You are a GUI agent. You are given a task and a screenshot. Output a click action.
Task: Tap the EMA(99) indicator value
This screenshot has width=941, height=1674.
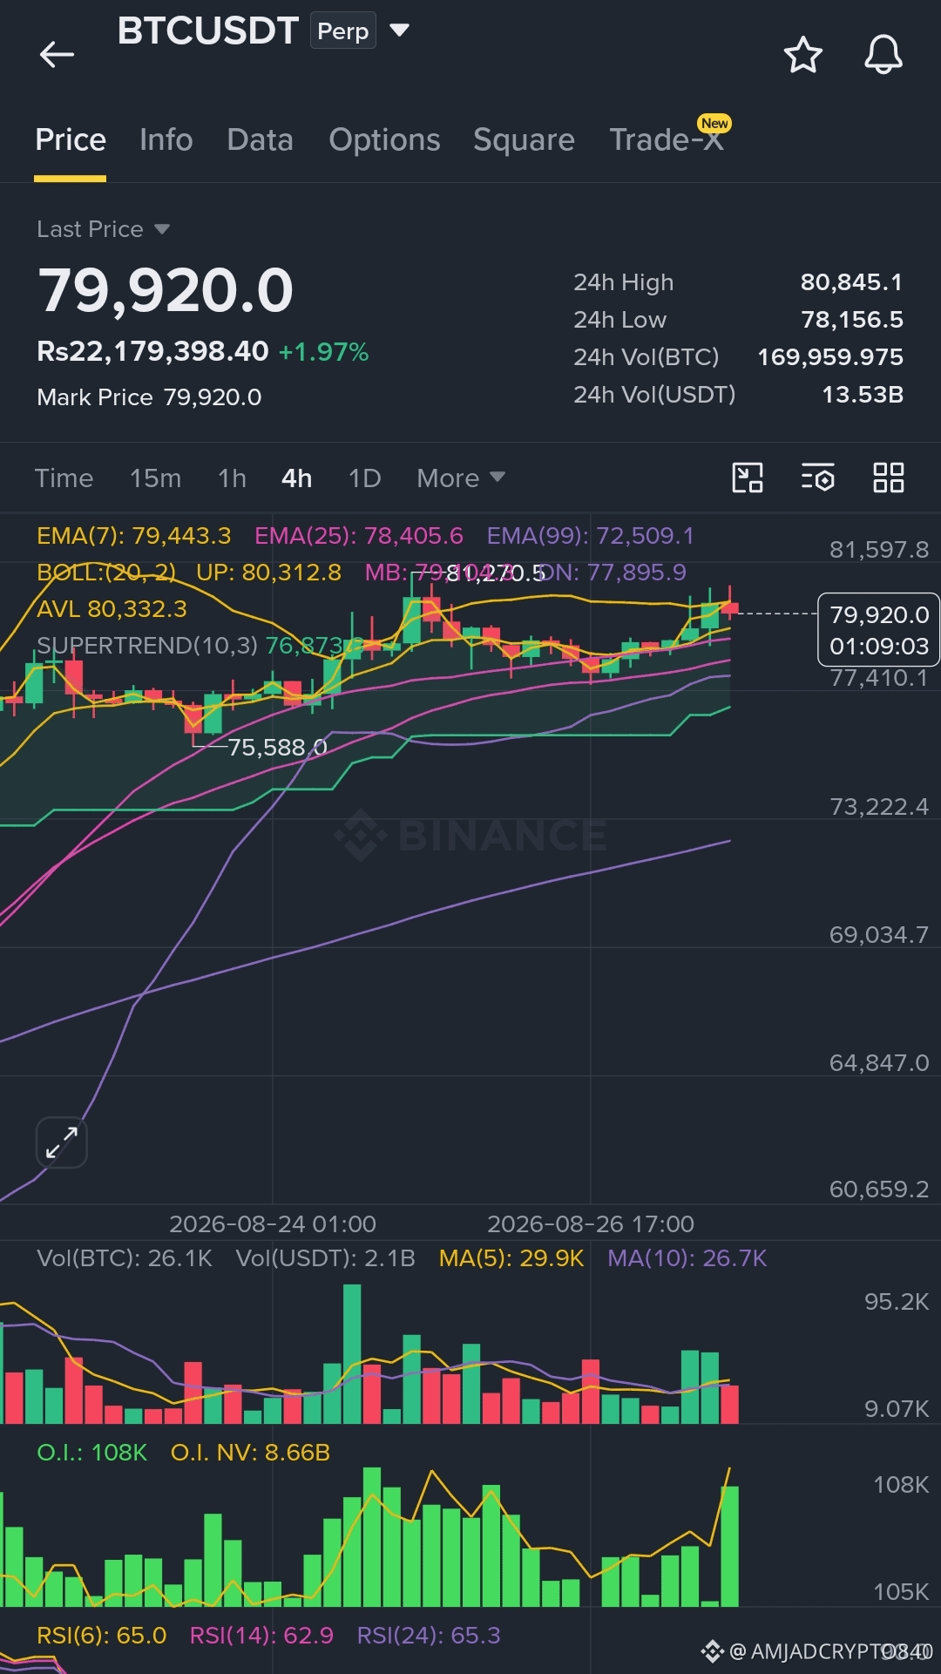click(590, 535)
